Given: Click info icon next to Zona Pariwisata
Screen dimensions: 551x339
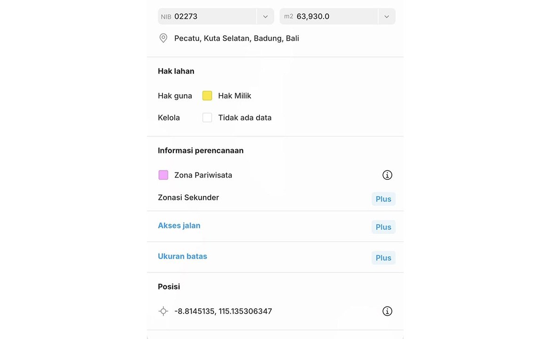Looking at the screenshot, I should (x=387, y=175).
